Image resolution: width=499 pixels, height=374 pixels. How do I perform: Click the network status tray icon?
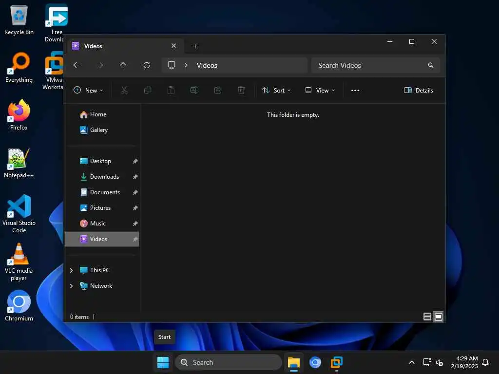pyautogui.click(x=427, y=362)
